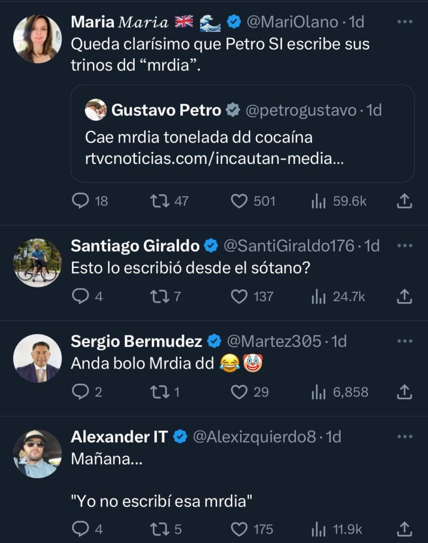The width and height of the screenshot is (428, 543).
Task: Open Gustavo Petro's quoted tweet profile name
Action: click(x=166, y=110)
